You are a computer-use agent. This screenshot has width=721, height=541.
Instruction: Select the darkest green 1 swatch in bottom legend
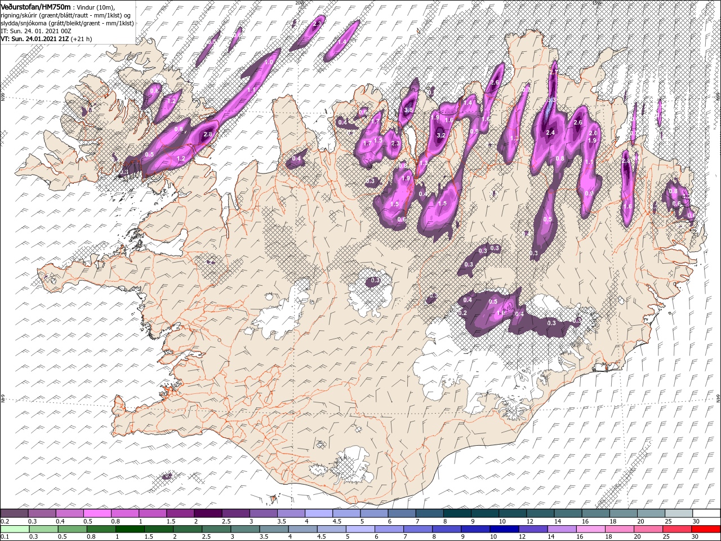(130, 529)
